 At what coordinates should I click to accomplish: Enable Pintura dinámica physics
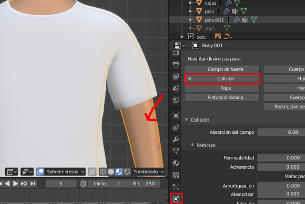pyautogui.click(x=222, y=97)
